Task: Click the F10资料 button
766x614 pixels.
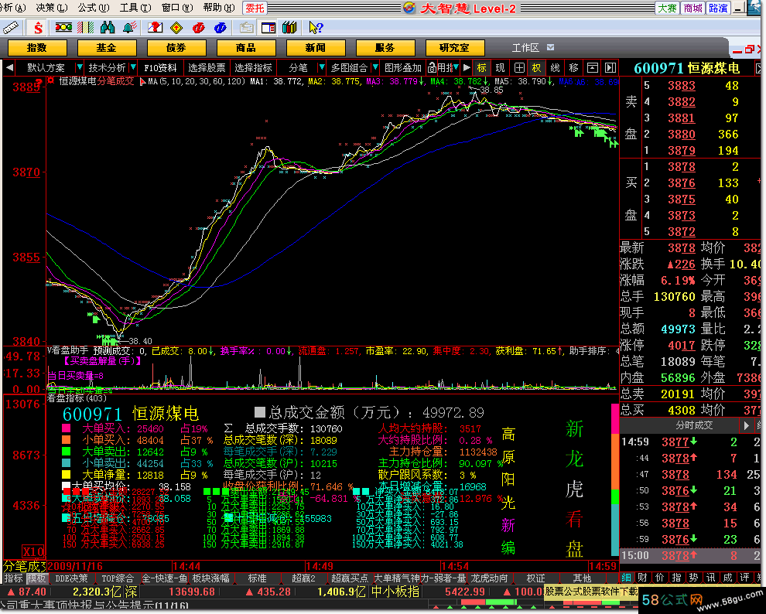Action: point(160,67)
